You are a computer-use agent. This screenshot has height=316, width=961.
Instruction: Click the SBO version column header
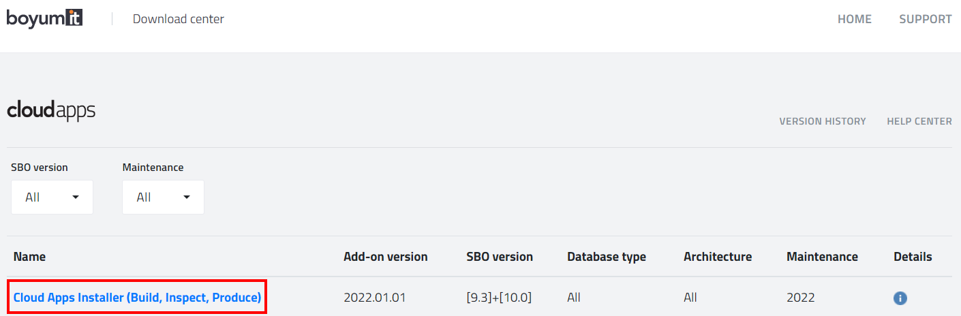coord(500,257)
